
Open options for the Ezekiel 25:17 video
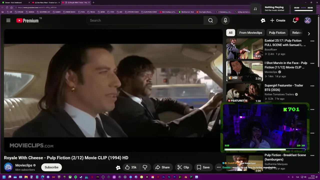point(312,41)
